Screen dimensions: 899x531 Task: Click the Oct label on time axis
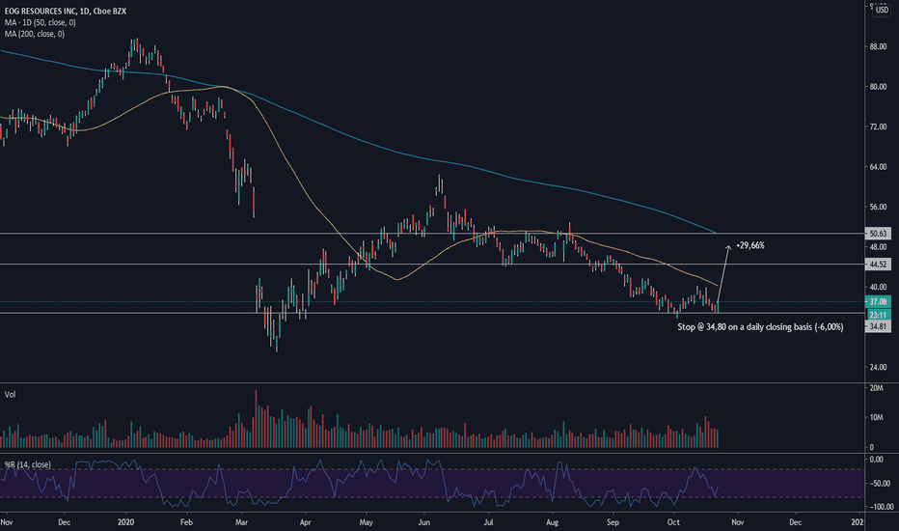pos(673,522)
